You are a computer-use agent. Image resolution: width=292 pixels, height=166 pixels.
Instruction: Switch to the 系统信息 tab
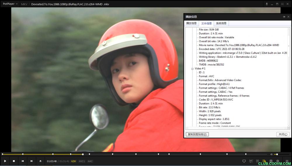click(x=221, y=23)
